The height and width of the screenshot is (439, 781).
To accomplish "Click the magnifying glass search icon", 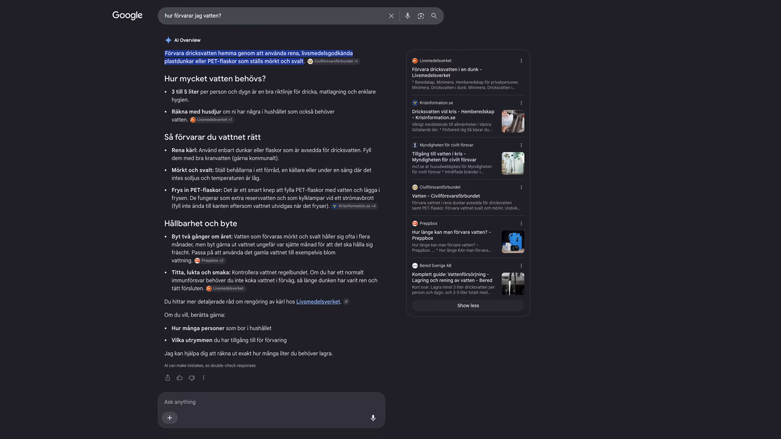I will click(x=434, y=16).
